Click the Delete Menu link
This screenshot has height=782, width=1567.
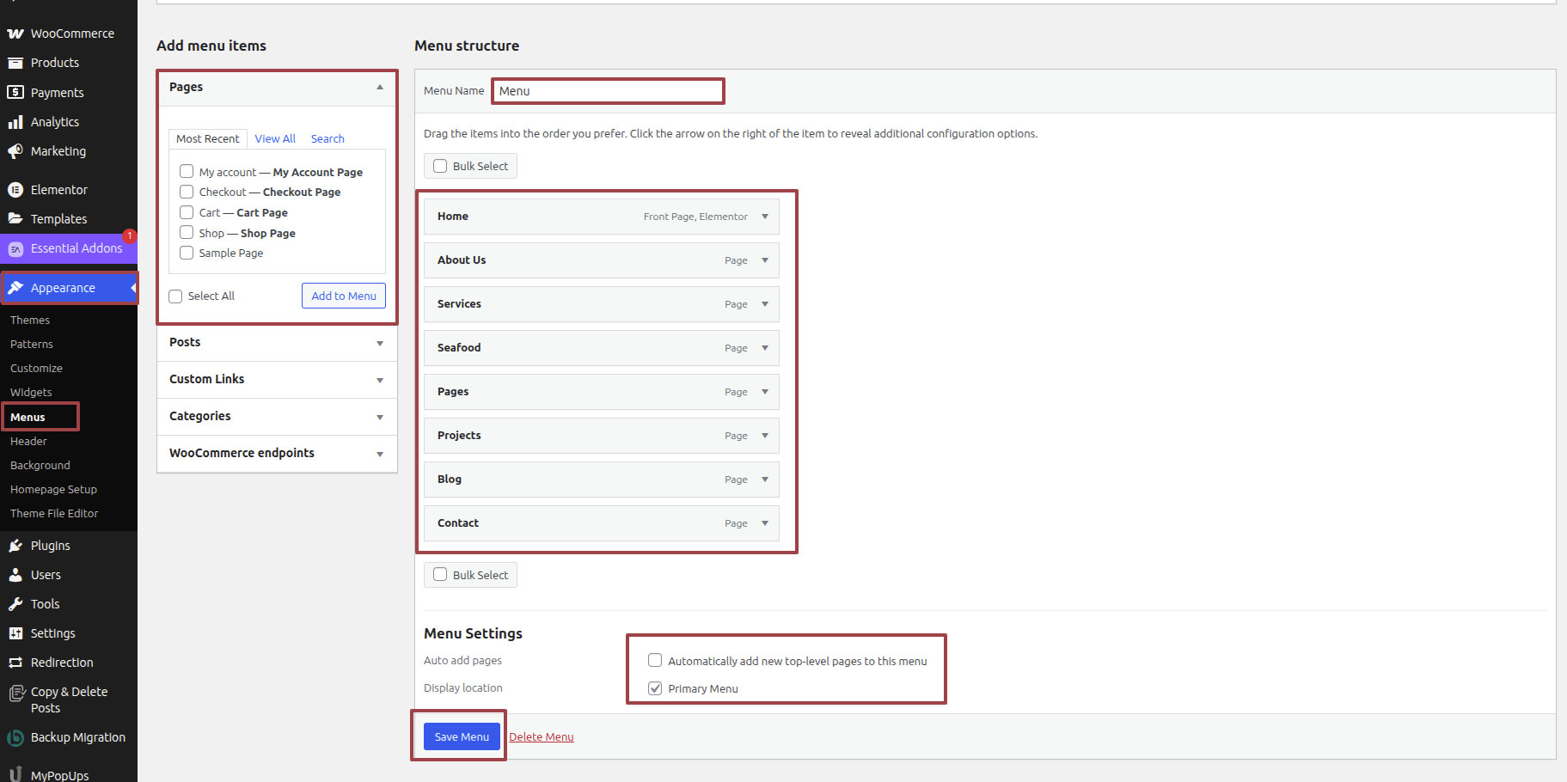tap(542, 736)
